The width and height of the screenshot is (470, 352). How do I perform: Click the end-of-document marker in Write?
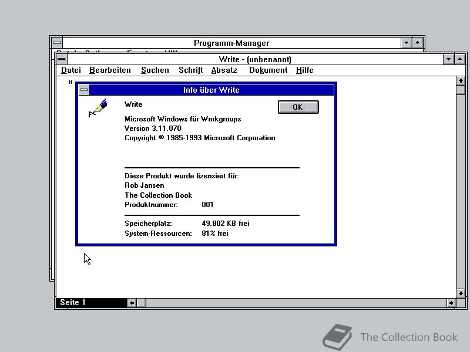point(70,82)
